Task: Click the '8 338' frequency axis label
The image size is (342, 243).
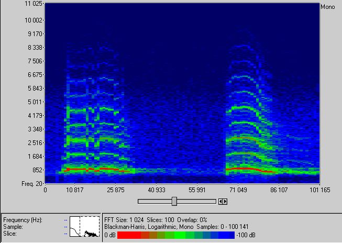Action: point(35,48)
